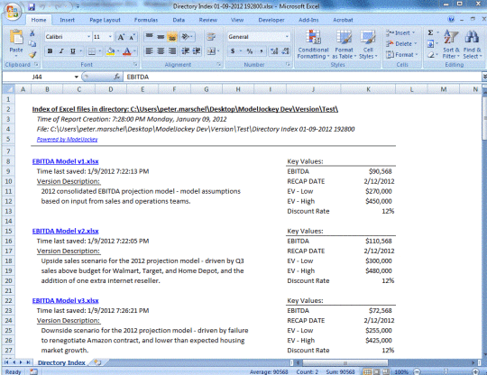Open EBITDA Model v1.xlsx link

coord(65,161)
